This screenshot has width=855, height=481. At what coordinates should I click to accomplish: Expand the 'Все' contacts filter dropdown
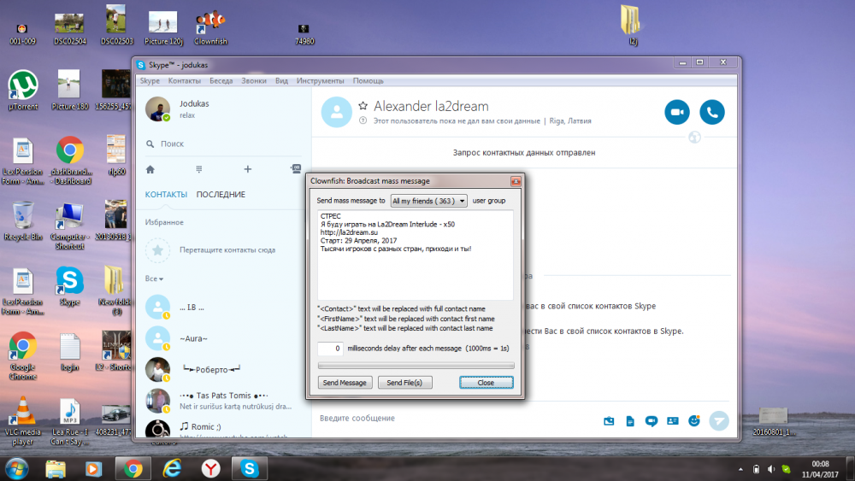pyautogui.click(x=154, y=279)
